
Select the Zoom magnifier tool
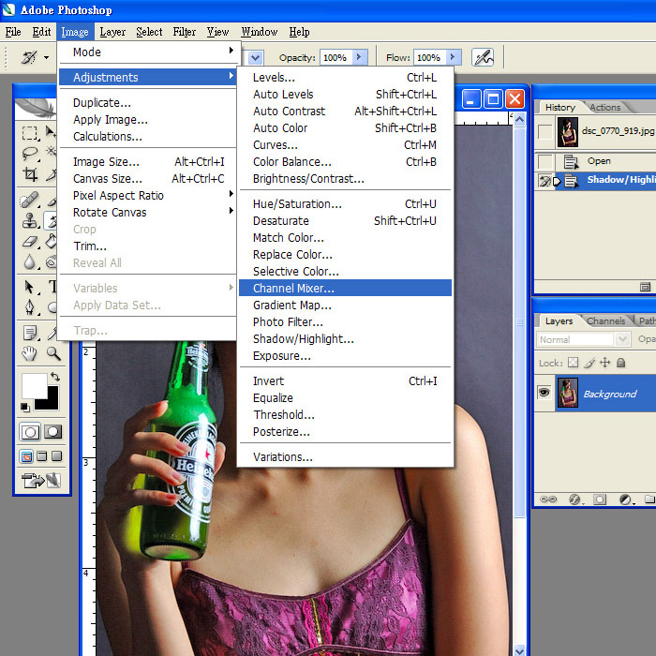(53, 353)
